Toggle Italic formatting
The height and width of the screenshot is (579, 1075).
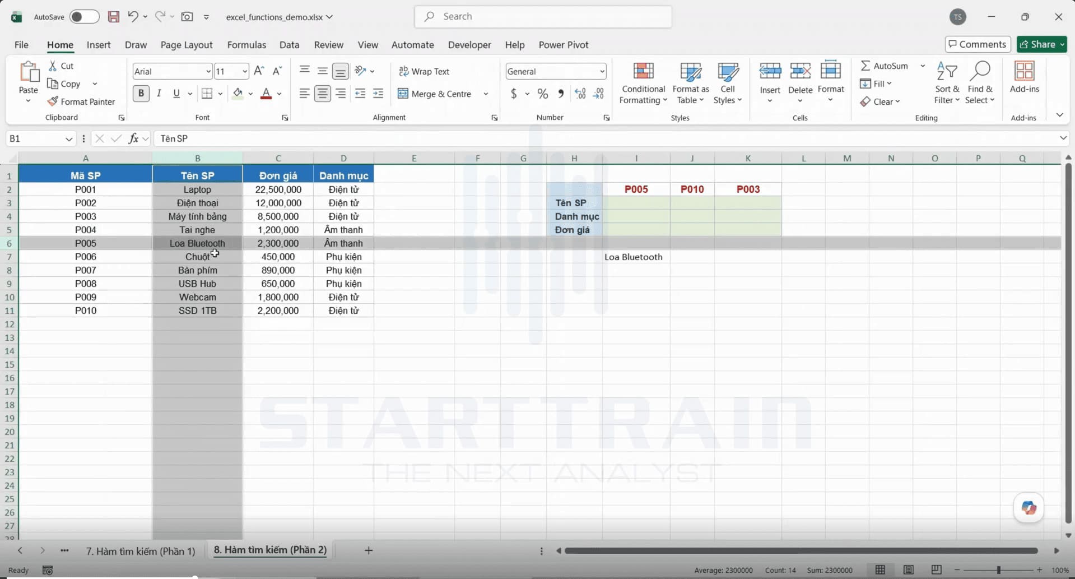pos(159,94)
